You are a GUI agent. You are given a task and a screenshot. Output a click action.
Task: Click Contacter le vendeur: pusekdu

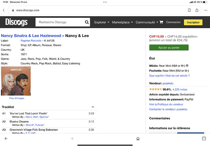(x=168, y=109)
